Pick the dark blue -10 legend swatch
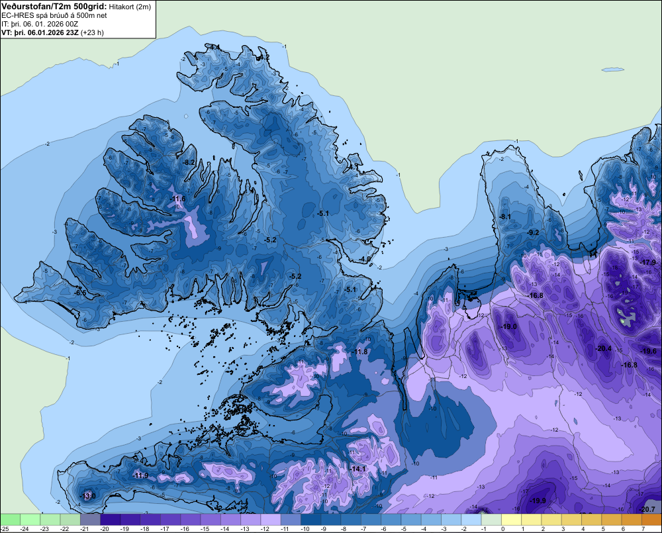Viewport: 662px width, 533px height. tap(310, 519)
